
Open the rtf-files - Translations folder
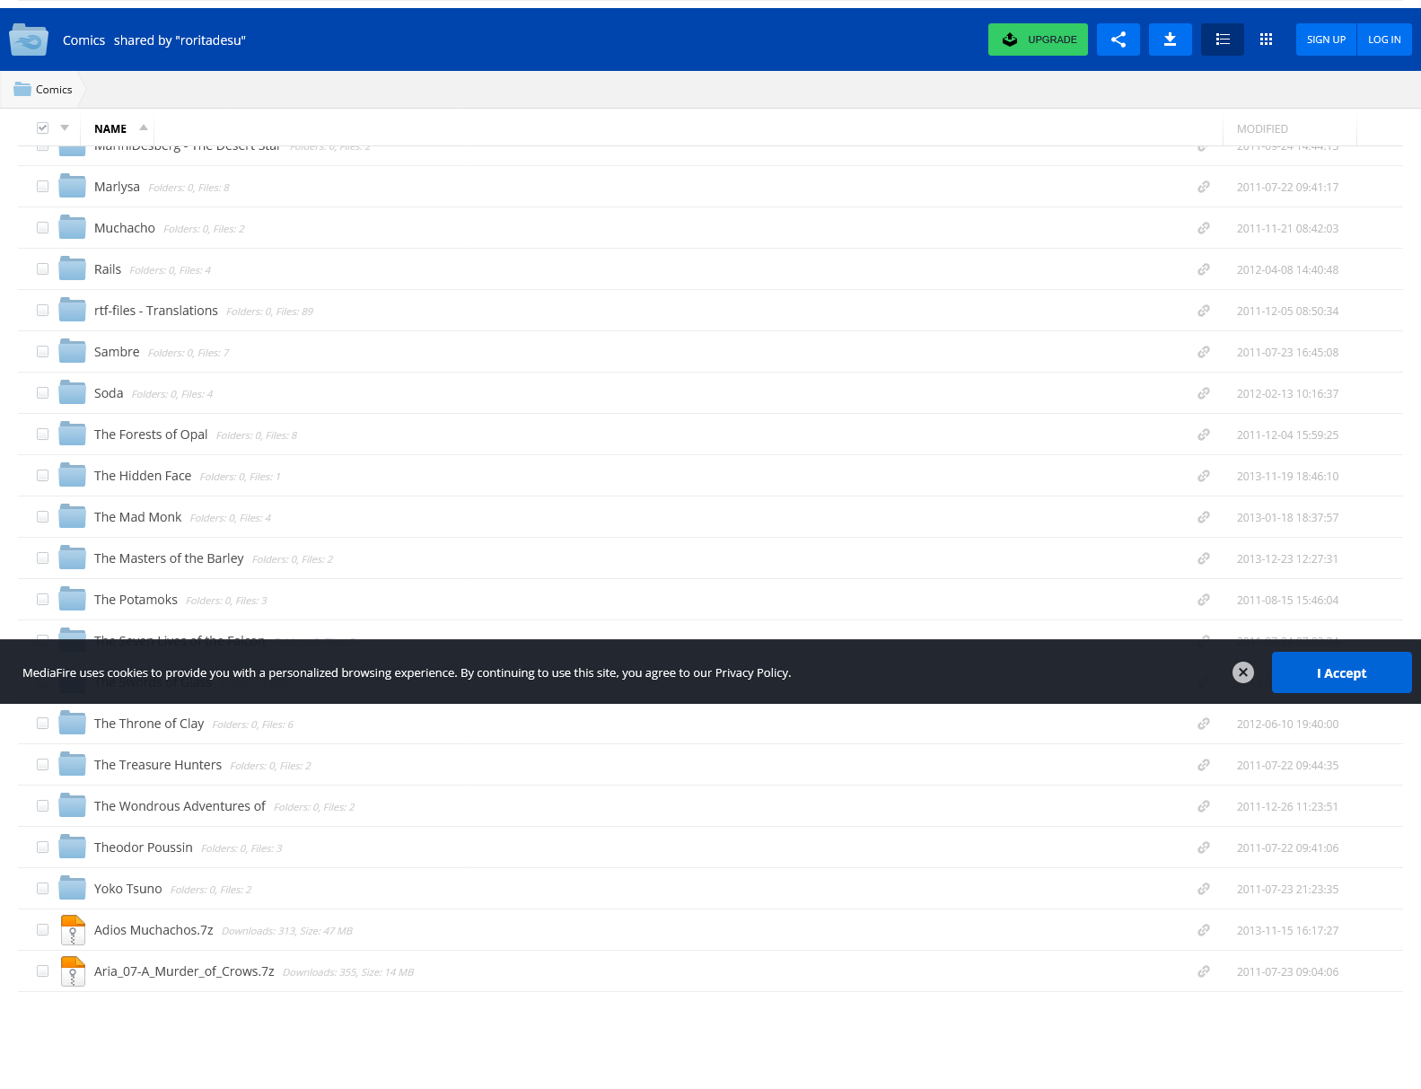[156, 311]
